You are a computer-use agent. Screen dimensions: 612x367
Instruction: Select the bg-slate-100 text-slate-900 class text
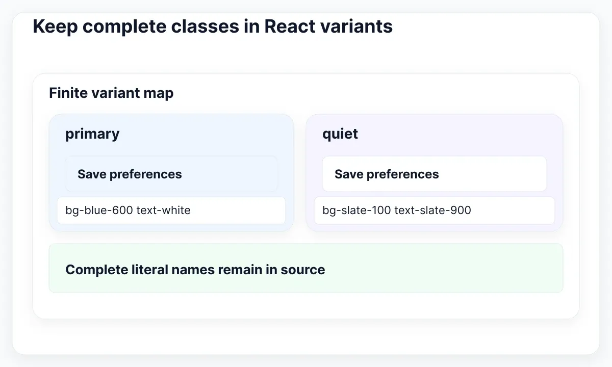tap(397, 210)
